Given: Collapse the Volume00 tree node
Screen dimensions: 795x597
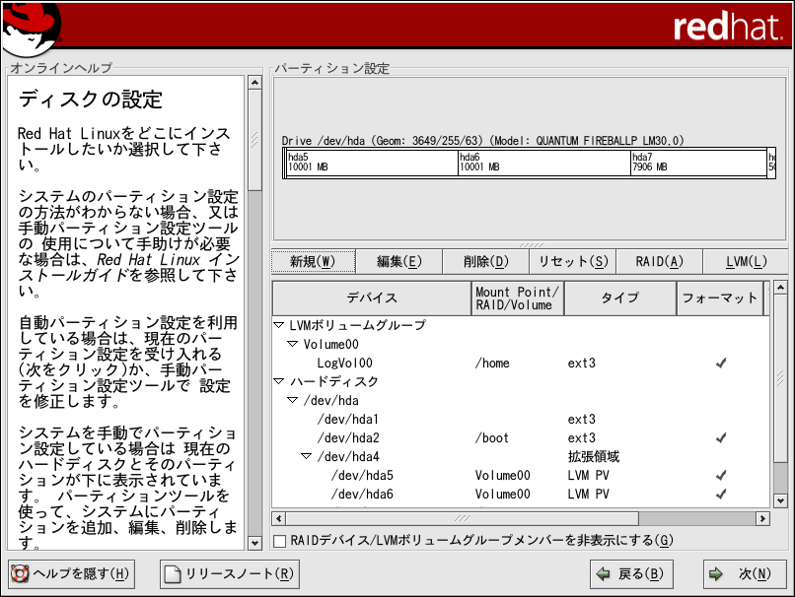Looking at the screenshot, I should (293, 344).
